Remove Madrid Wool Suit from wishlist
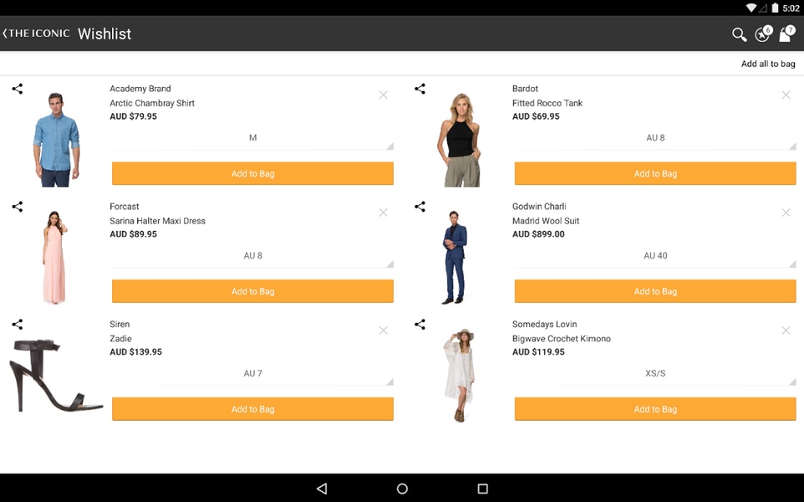Image resolution: width=804 pixels, height=502 pixels. (786, 213)
